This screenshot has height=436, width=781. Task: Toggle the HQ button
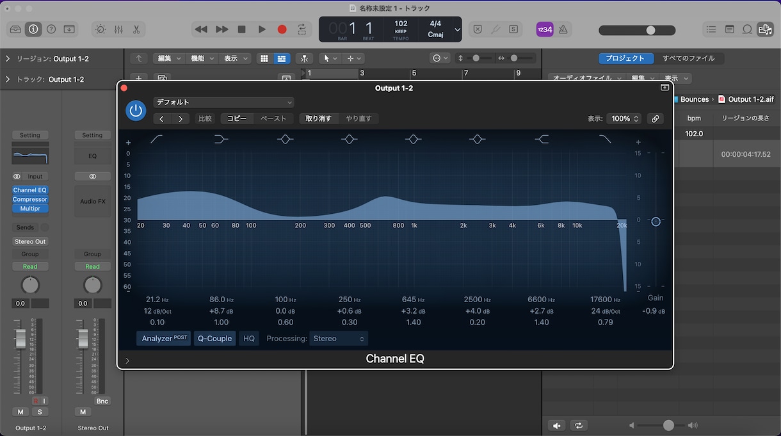point(249,339)
